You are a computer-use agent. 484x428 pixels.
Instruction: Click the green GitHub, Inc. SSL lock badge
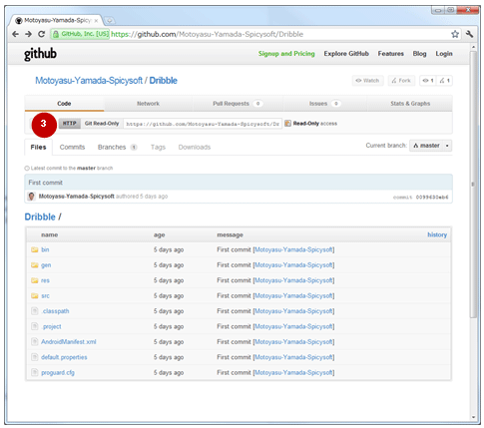(x=80, y=34)
